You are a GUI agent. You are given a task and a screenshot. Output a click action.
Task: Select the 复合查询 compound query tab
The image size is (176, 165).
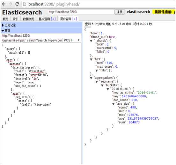tap(66, 19)
